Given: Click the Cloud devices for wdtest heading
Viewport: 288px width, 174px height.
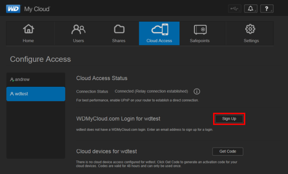Looking at the screenshot, I should pyautogui.click(x=107, y=151).
